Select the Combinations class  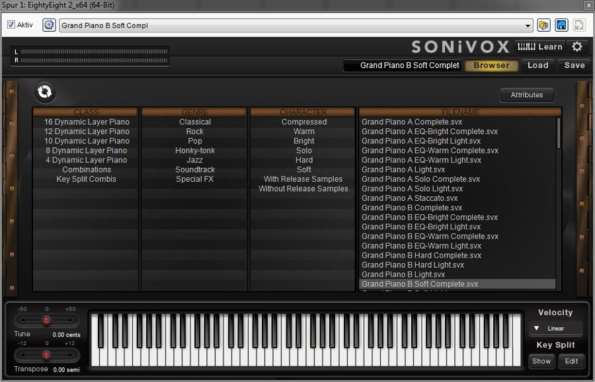[x=87, y=170]
